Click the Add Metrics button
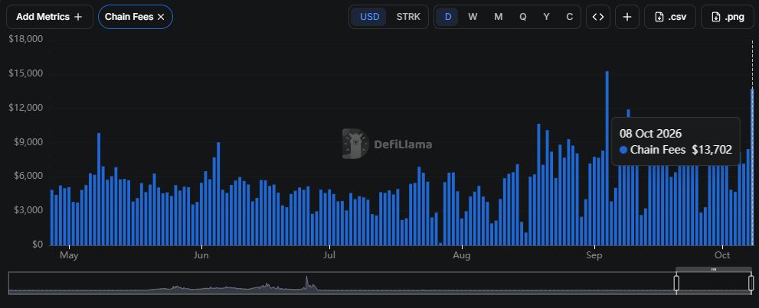The width and height of the screenshot is (759, 308). tap(49, 17)
